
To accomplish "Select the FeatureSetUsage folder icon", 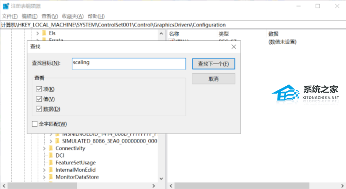I will [51, 163].
